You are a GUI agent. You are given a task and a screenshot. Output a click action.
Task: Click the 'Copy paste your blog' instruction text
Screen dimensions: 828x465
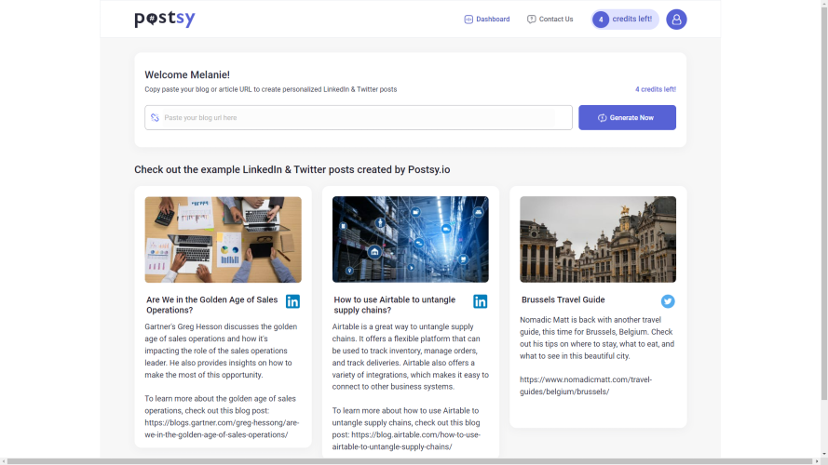[x=271, y=89]
